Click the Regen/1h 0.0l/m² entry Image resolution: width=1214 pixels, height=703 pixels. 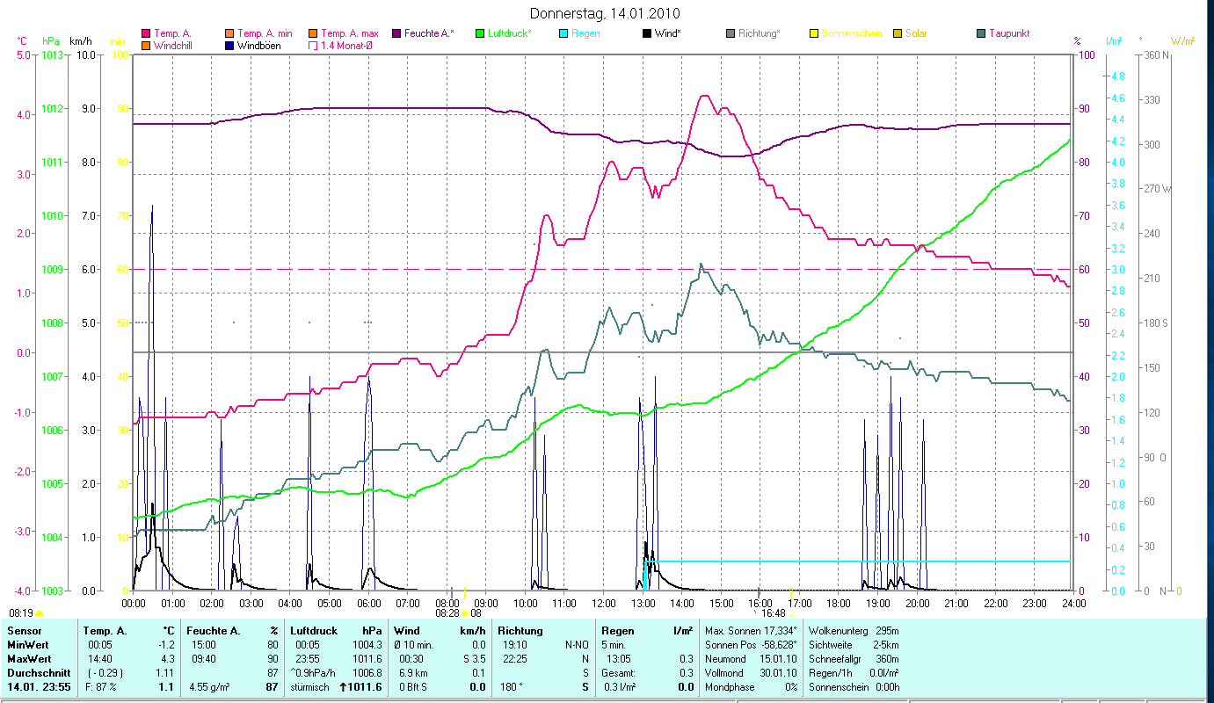[x=854, y=673]
